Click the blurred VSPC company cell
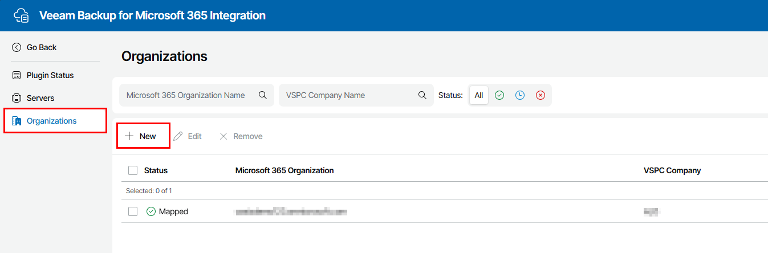Viewport: 768px width, 253px height. 652,211
